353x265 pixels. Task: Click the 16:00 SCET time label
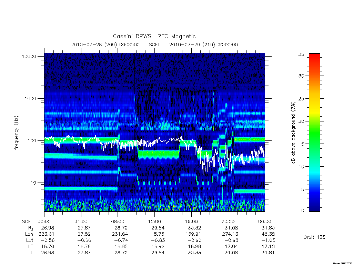(x=191, y=222)
